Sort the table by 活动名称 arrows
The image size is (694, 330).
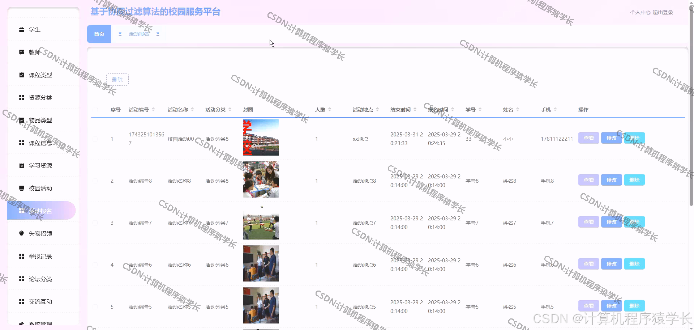pos(192,109)
